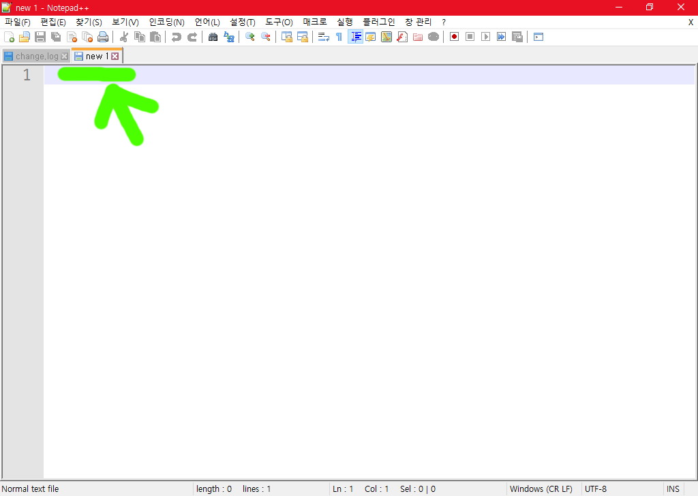The height and width of the screenshot is (496, 698).
Task: Toggle synchronized horizontal scrolling
Action: [x=303, y=37]
